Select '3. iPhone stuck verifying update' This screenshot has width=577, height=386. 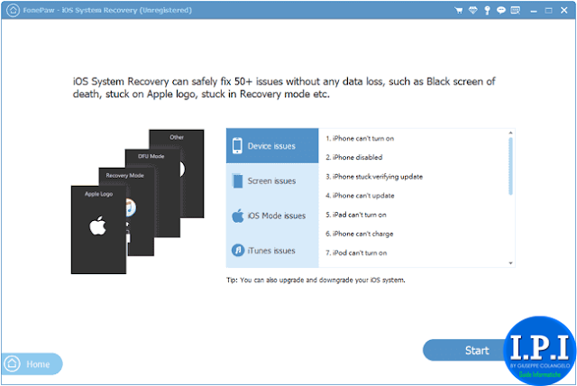click(374, 177)
